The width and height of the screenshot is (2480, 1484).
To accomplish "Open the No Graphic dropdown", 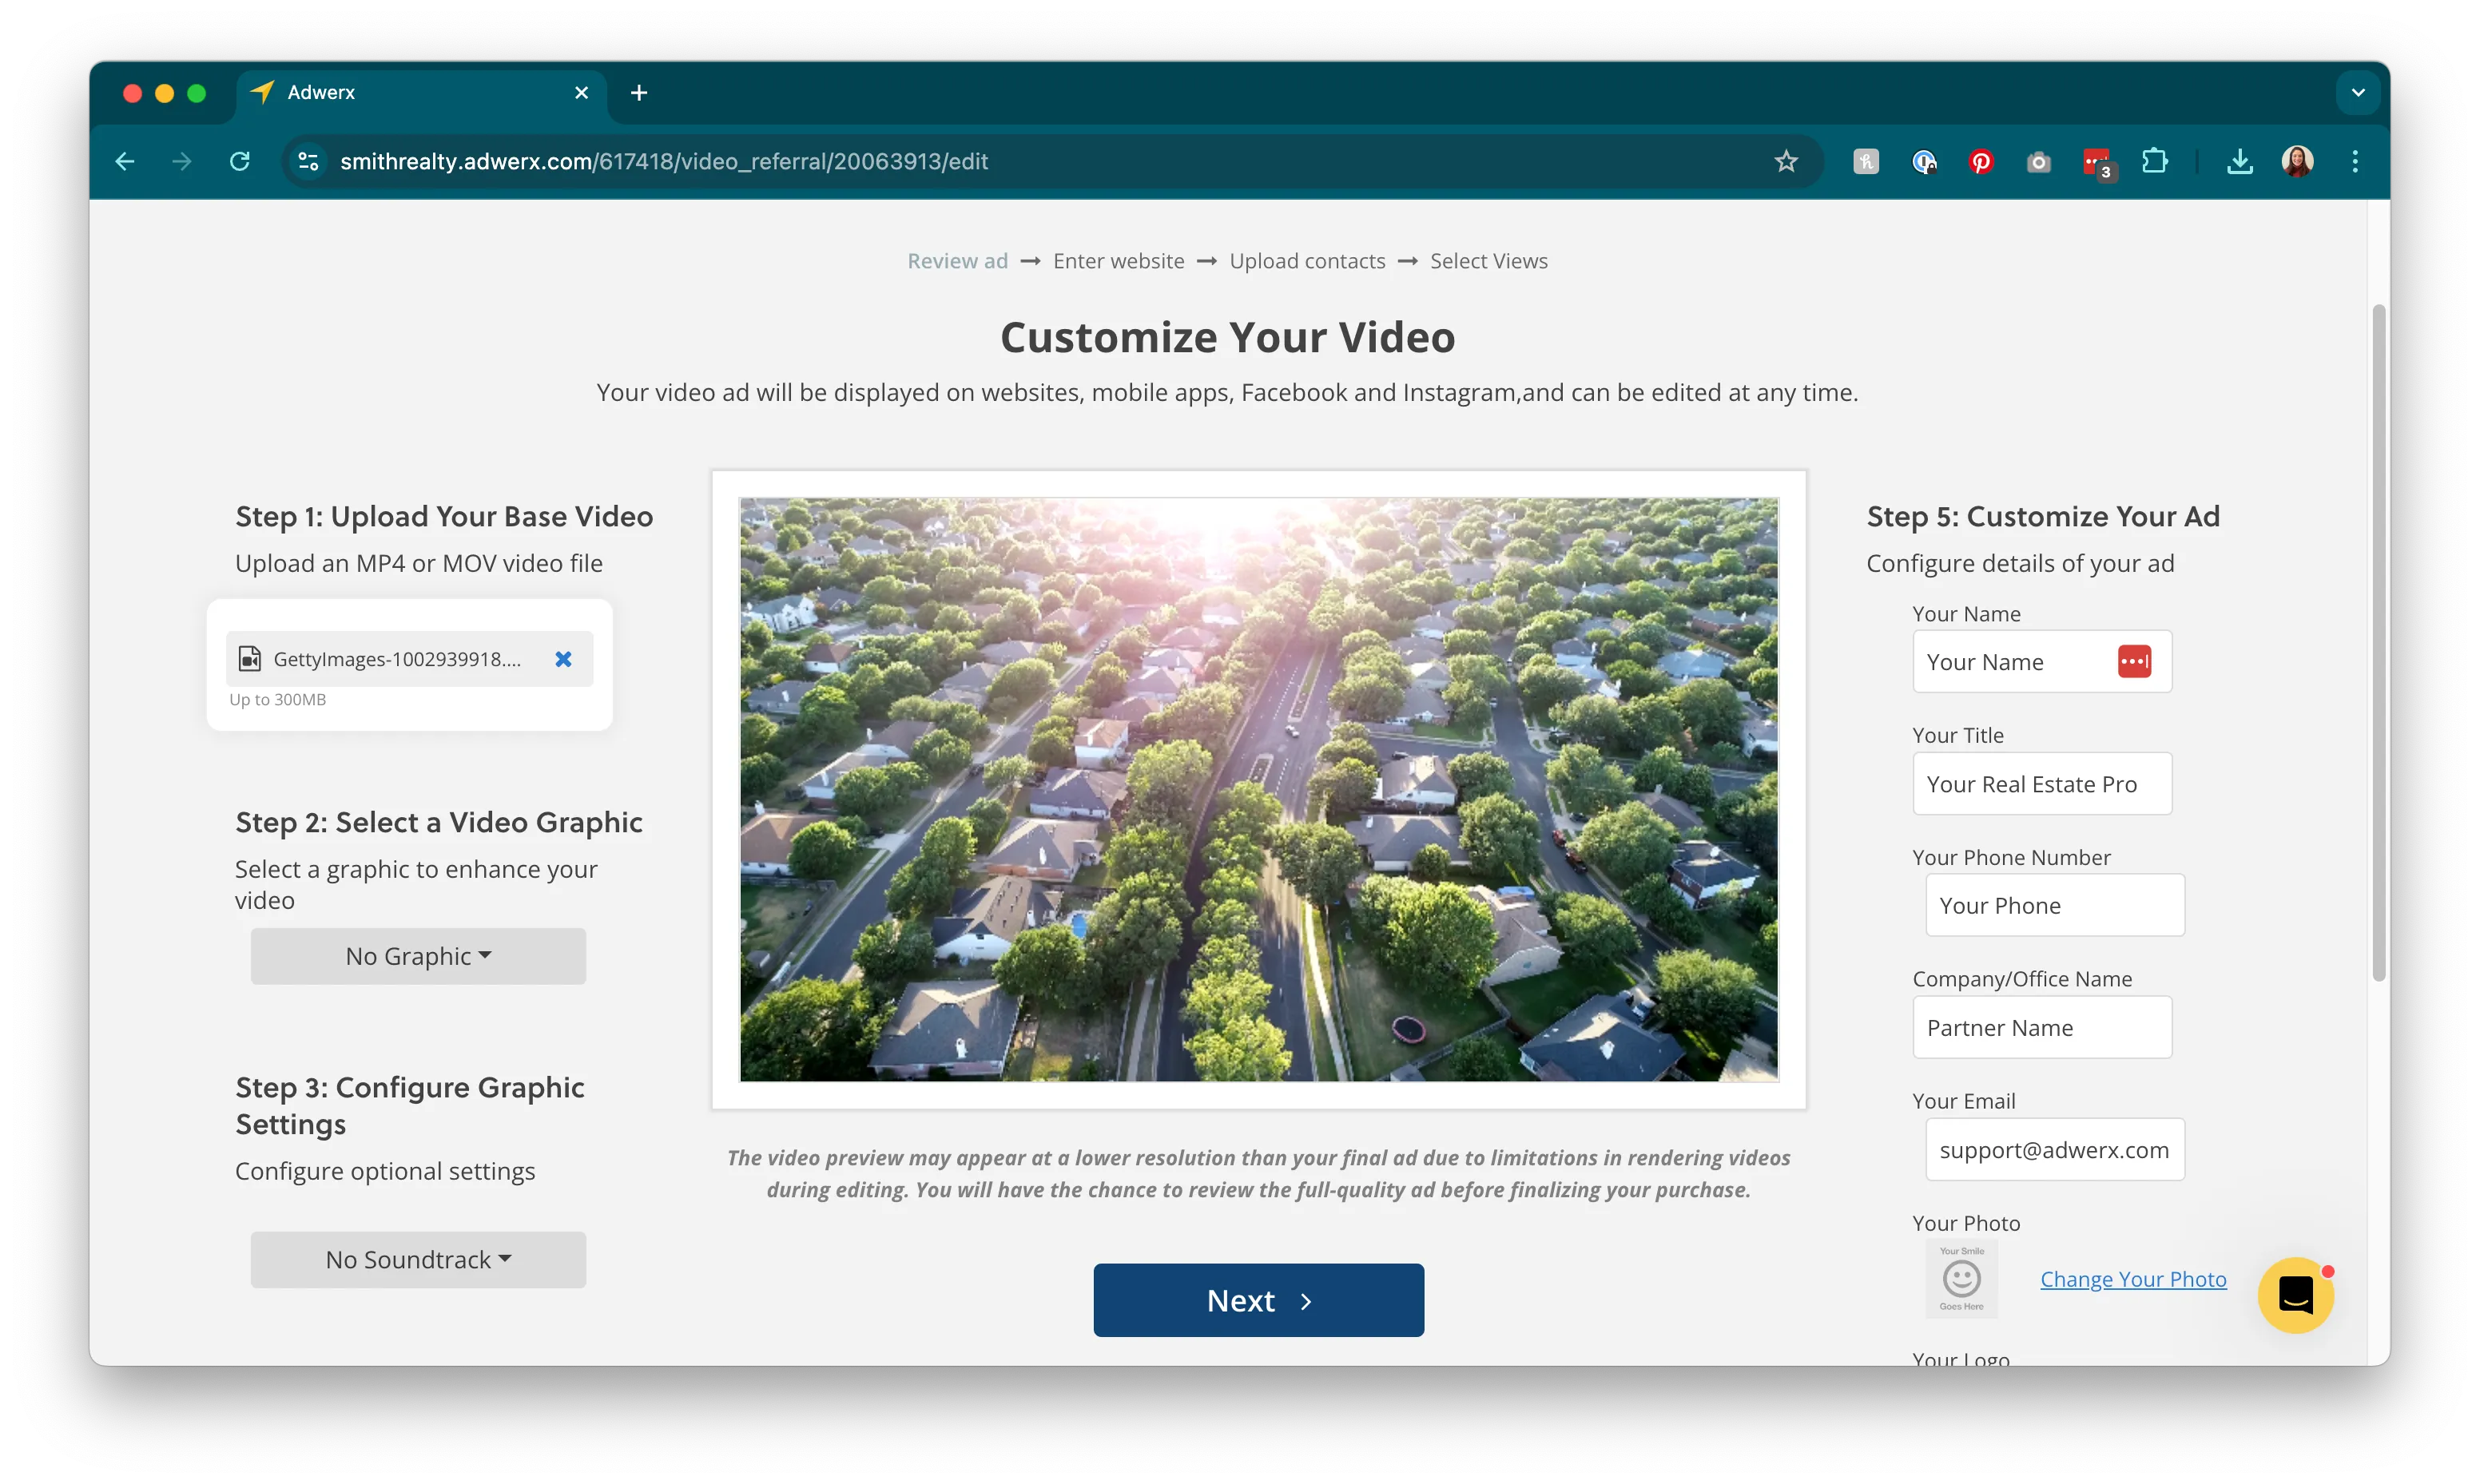I will click(x=418, y=956).
